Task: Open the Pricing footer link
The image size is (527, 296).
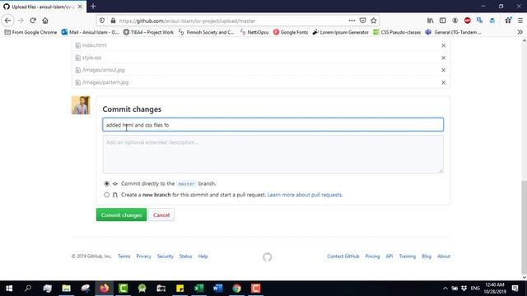Action: tap(372, 256)
